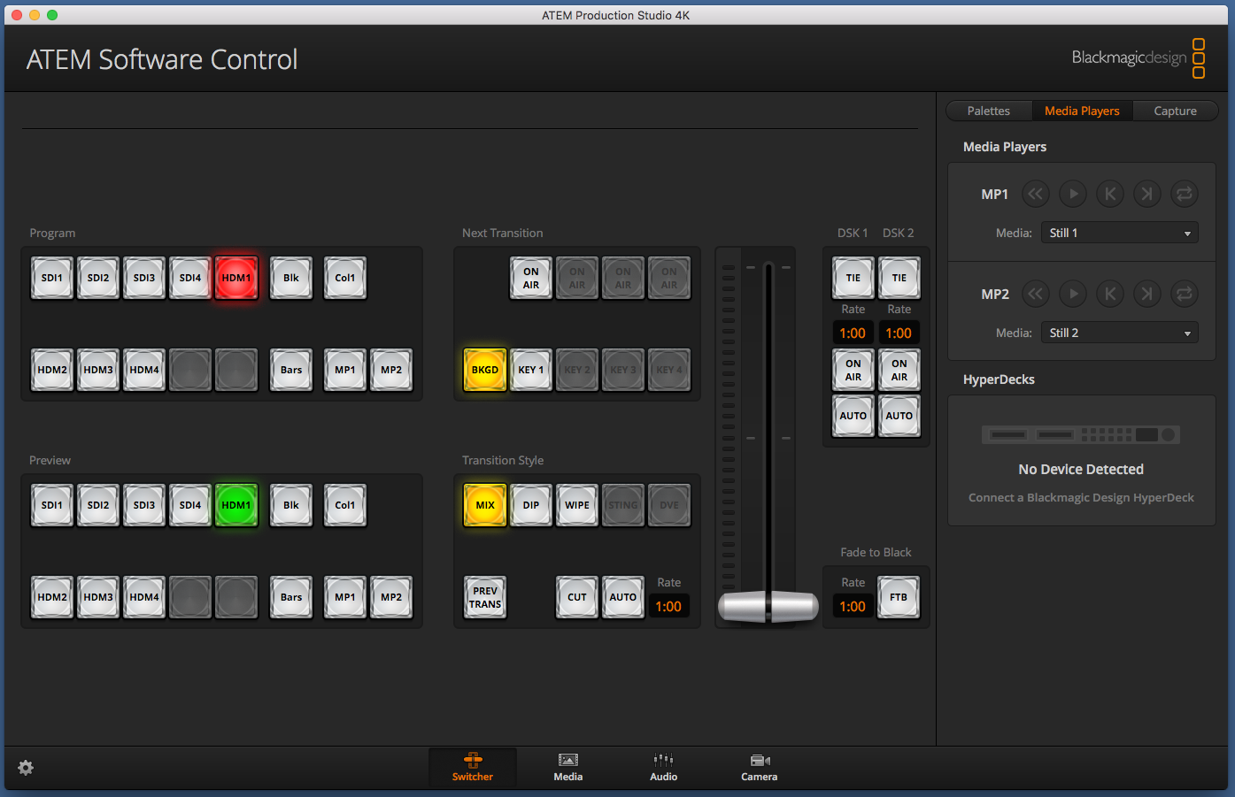Toggle BKGD in Next Transition
The height and width of the screenshot is (797, 1235).
485,370
